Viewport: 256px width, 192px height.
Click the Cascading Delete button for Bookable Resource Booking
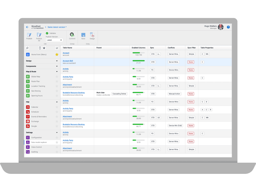[119, 94]
